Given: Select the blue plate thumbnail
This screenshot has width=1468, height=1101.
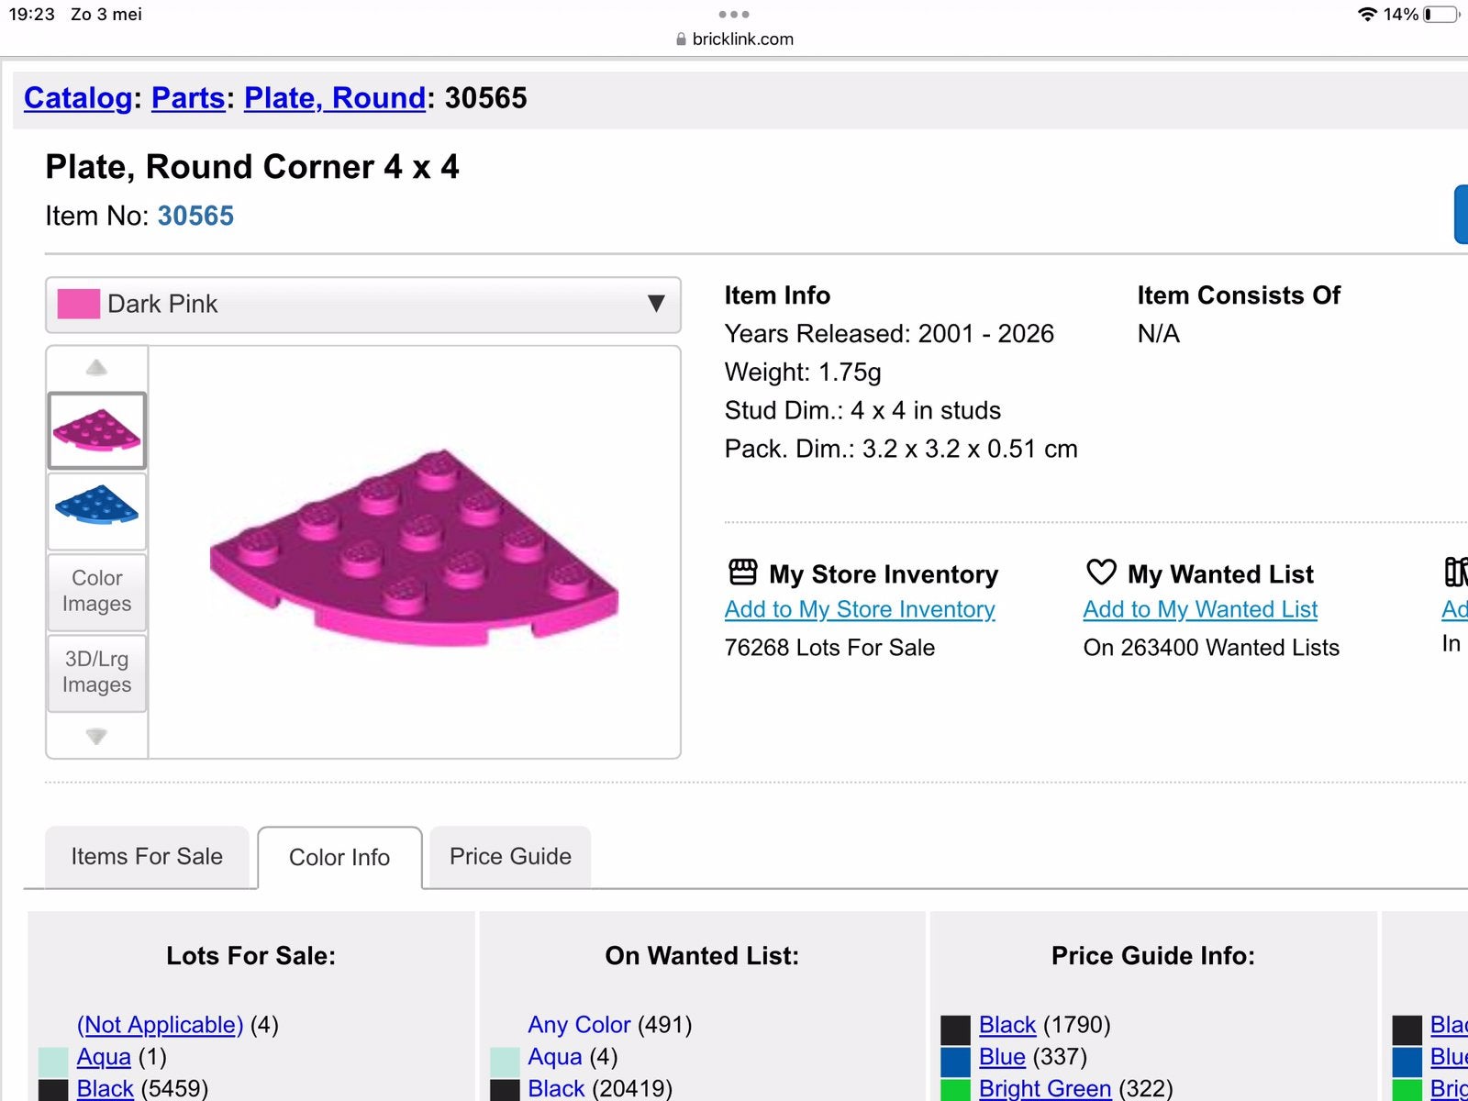Looking at the screenshot, I should click(x=97, y=511).
